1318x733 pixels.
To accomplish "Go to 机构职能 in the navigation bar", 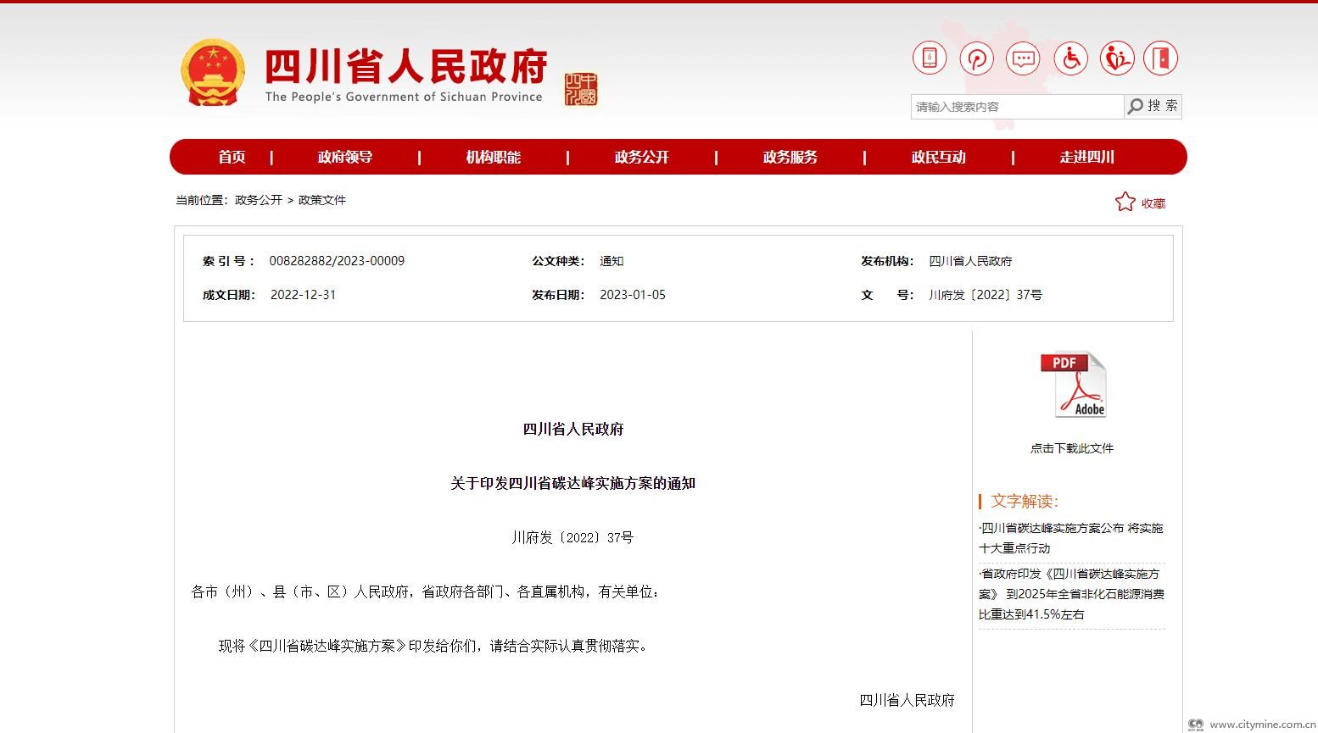I will [x=493, y=157].
